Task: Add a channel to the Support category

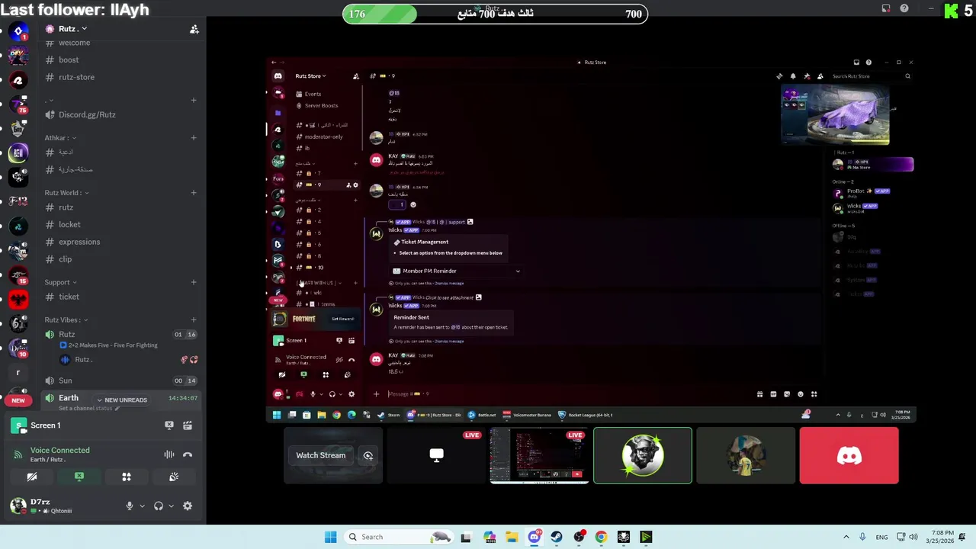Action: click(x=194, y=282)
